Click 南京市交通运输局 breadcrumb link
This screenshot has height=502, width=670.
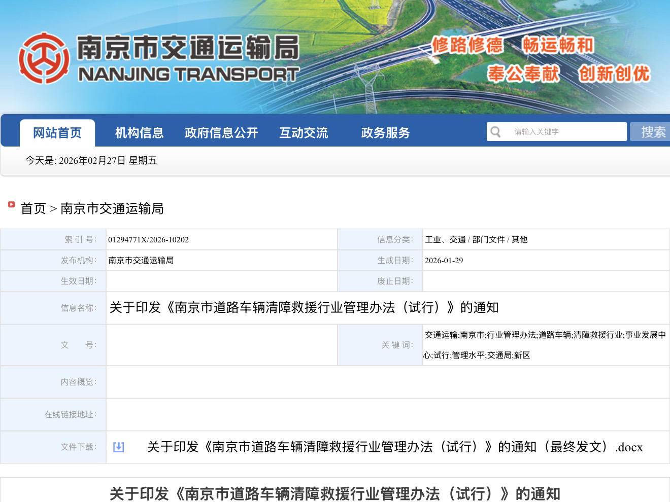click(x=112, y=208)
